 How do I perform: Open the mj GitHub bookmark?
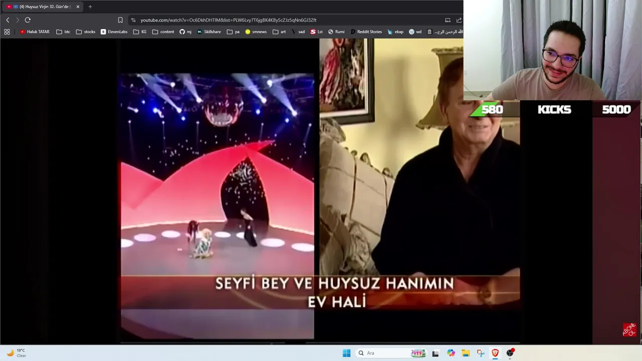click(x=186, y=32)
